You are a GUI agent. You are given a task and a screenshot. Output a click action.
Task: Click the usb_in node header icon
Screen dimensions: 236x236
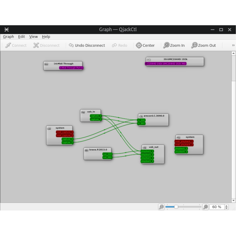(83, 111)
